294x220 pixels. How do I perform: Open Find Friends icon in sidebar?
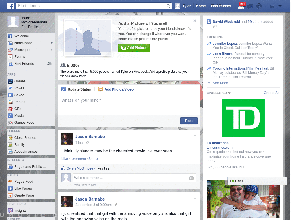tap(10, 64)
